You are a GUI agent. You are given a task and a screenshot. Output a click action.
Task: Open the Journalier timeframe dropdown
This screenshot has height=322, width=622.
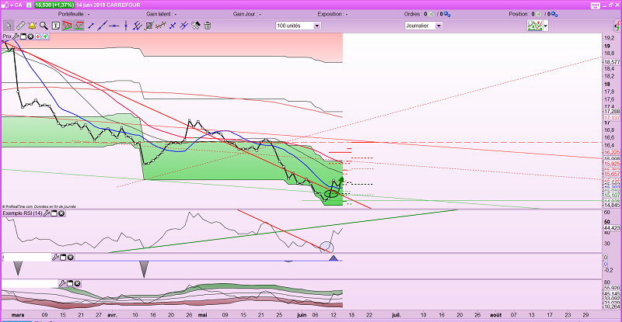coord(424,26)
